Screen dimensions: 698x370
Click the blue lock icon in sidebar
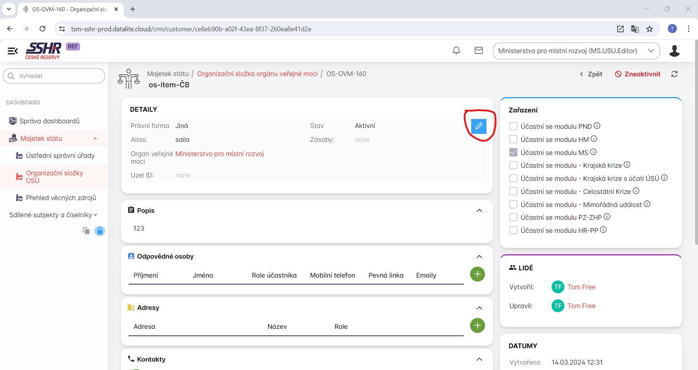100,231
